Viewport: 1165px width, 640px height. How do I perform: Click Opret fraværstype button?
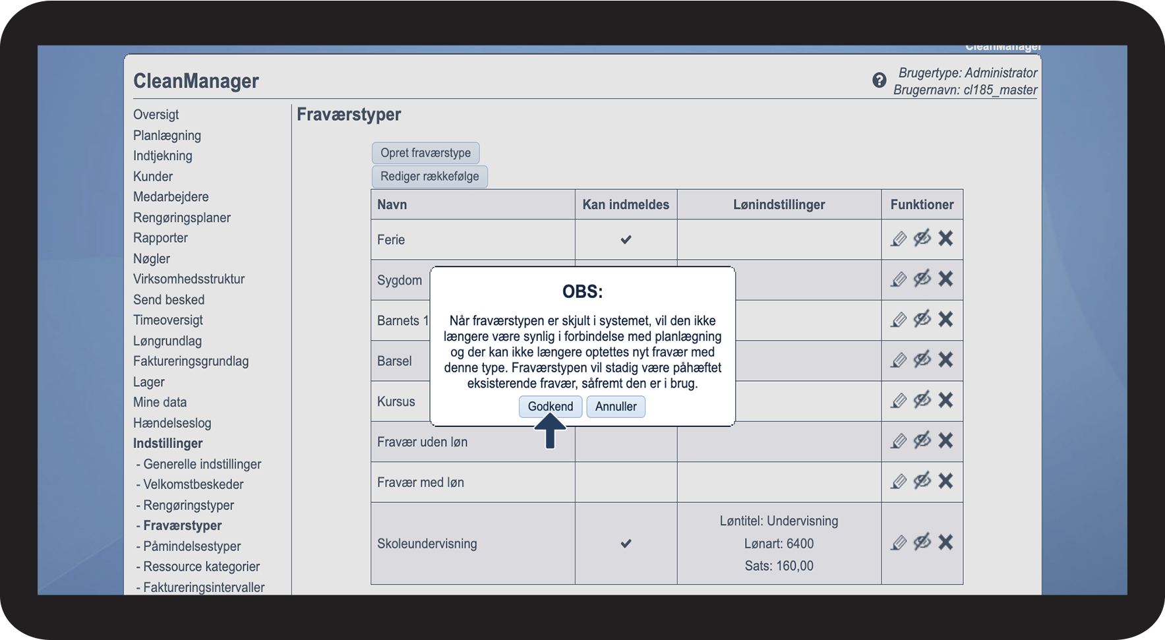(425, 153)
